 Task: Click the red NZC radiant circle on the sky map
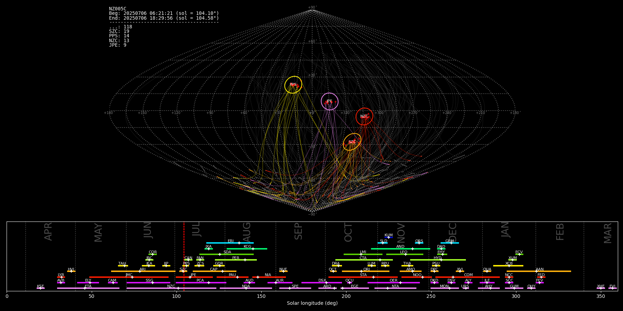(x=364, y=116)
